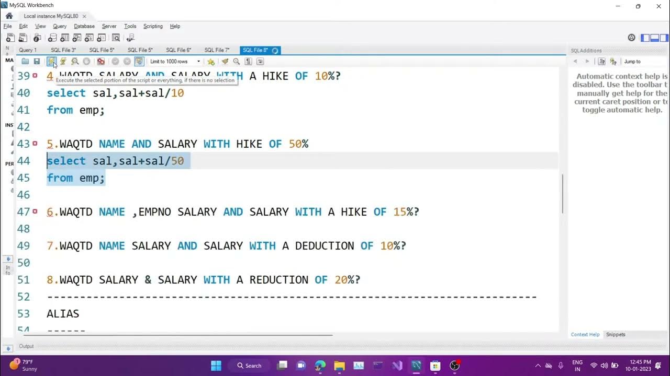Switch to the Context Help tab
The width and height of the screenshot is (670, 376).
tap(585, 335)
